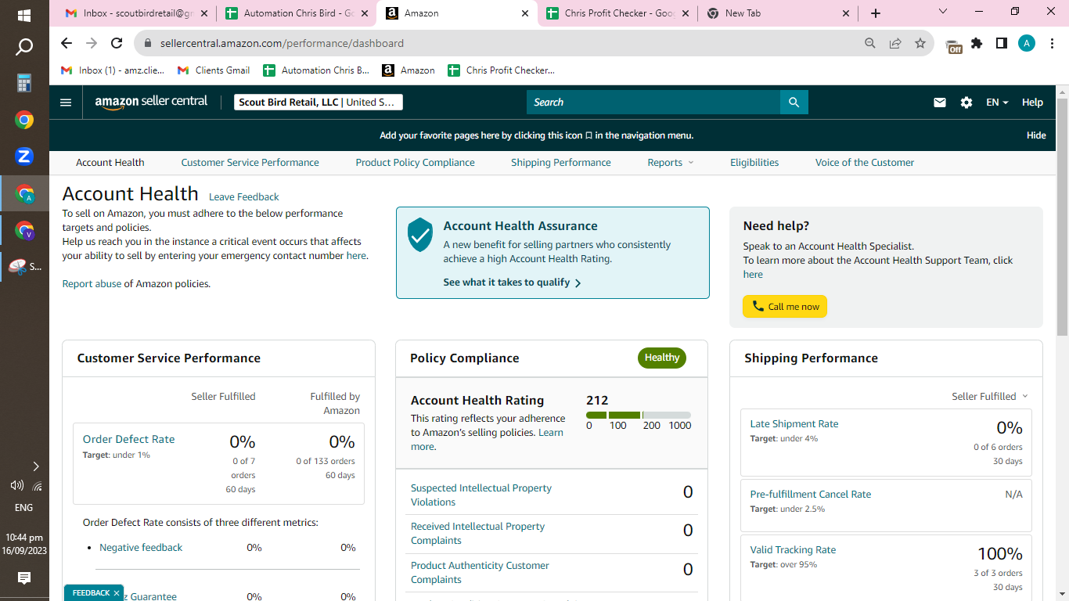Open the Customer Service Performance tab
Screen dimensions: 1069x601
pyautogui.click(x=250, y=163)
